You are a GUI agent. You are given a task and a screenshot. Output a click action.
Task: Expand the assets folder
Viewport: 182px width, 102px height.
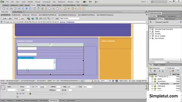pyautogui.click(x=152, y=79)
